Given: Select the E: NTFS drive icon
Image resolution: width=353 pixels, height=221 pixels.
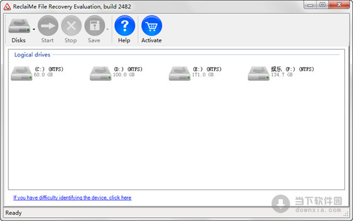Looking at the screenshot, I should (x=179, y=73).
